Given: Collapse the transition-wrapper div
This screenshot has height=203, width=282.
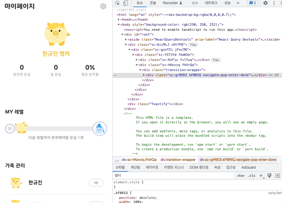Looking at the screenshot, I should [140, 70].
